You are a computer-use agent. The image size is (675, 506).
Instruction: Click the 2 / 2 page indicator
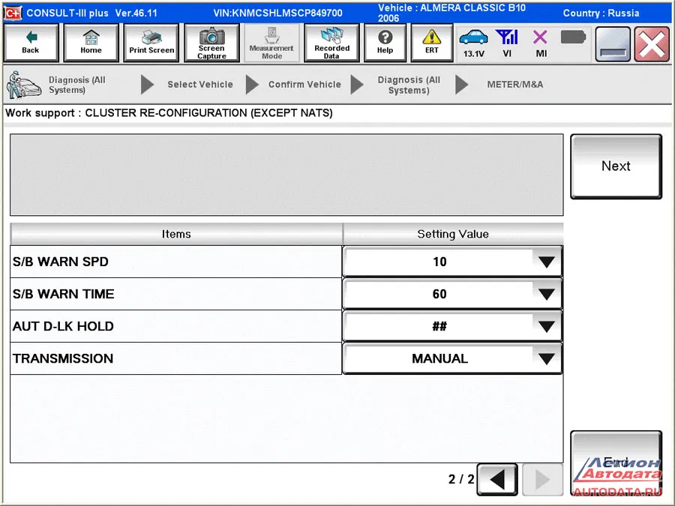[461, 479]
